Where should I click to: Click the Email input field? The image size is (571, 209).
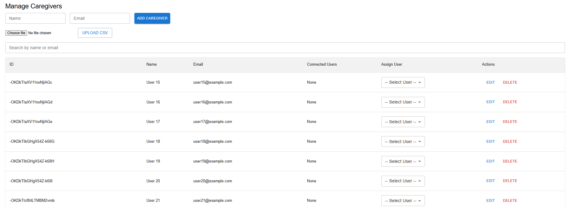(x=100, y=18)
